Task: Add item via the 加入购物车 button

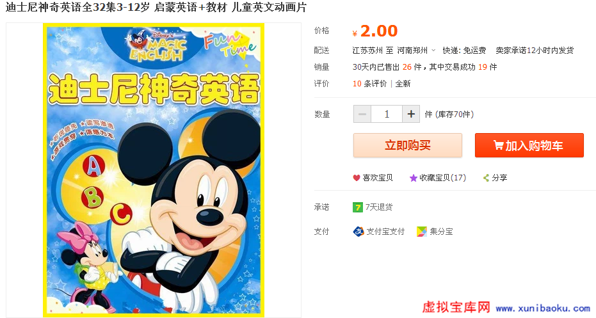Action: [x=529, y=145]
